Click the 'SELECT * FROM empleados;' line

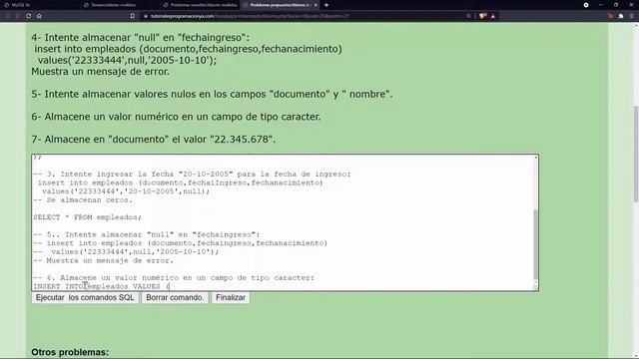(87, 217)
